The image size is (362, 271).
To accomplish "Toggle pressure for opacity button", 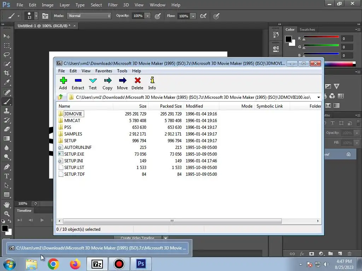I will tap(158, 16).
